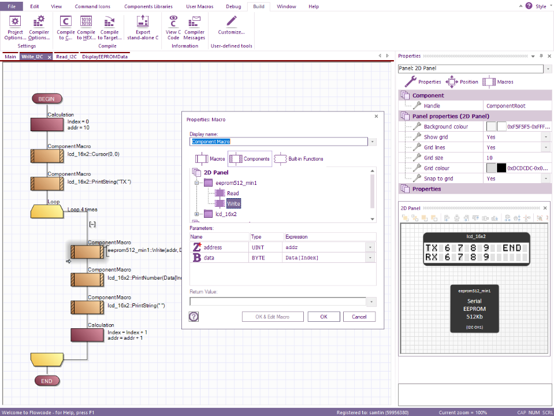Switch to DisplayEEPROMData tab
This screenshot has height=416, width=554.
coord(105,57)
